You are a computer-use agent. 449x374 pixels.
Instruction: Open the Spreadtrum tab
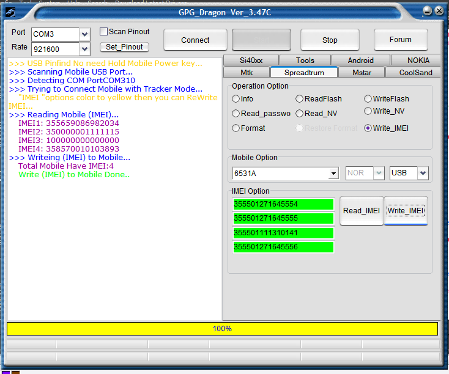click(304, 72)
